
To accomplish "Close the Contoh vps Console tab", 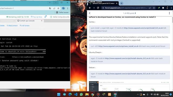I will coord(42,21).
